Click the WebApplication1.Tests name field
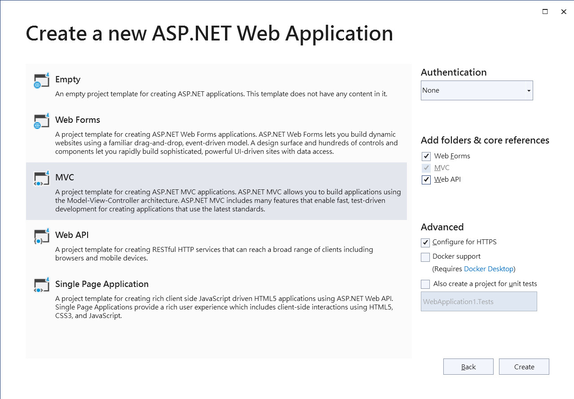The height and width of the screenshot is (399, 574). point(479,301)
